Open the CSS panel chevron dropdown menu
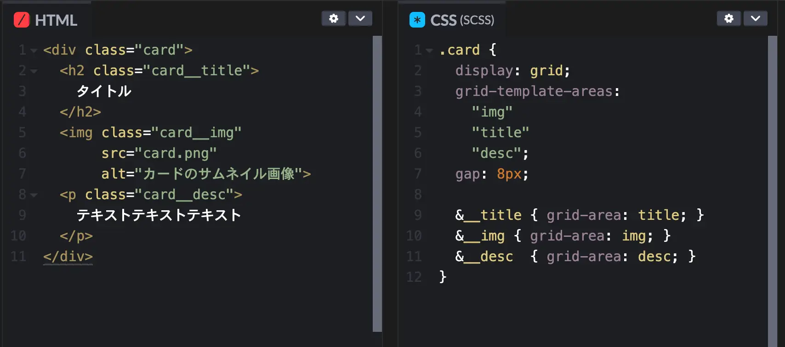 [x=756, y=18]
